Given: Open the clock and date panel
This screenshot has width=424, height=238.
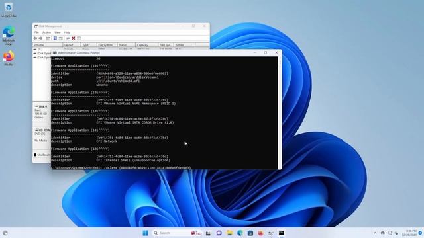Looking at the screenshot, I should (409, 233).
